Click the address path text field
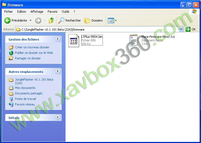This screenshot has width=201, height=143. [x=97, y=30]
